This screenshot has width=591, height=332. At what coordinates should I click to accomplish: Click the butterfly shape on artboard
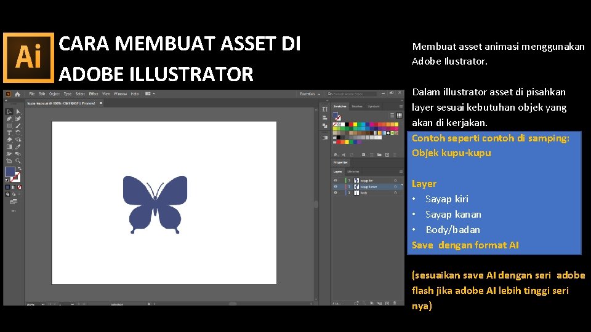155,204
